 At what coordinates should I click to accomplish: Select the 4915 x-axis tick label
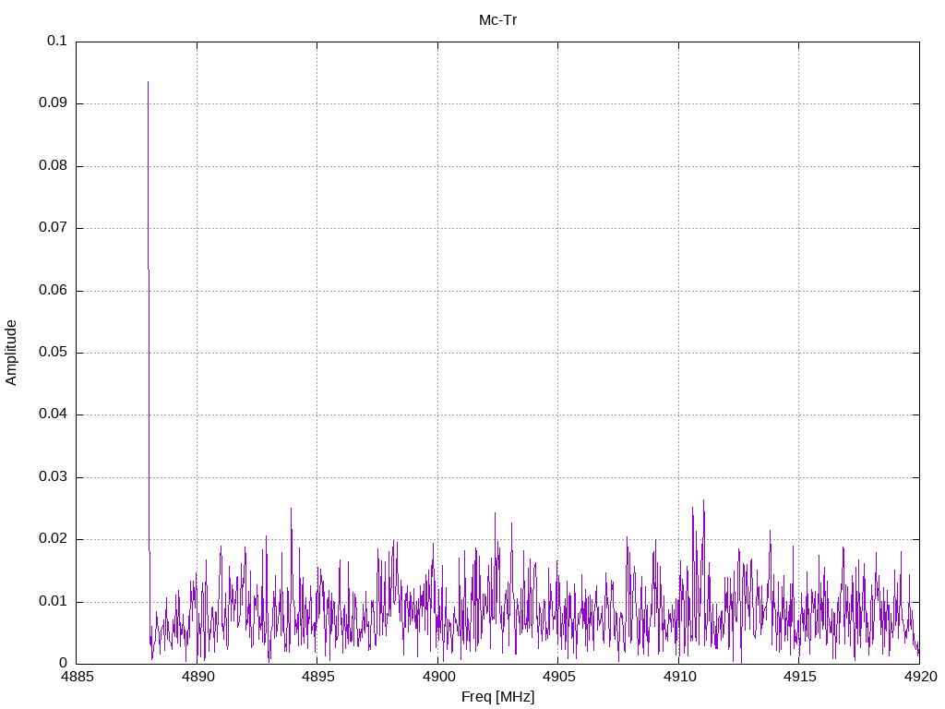[798, 678]
